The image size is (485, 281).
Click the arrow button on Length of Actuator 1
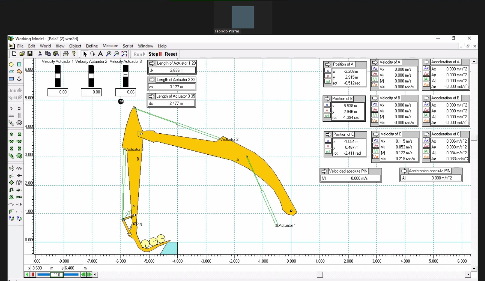click(152, 63)
